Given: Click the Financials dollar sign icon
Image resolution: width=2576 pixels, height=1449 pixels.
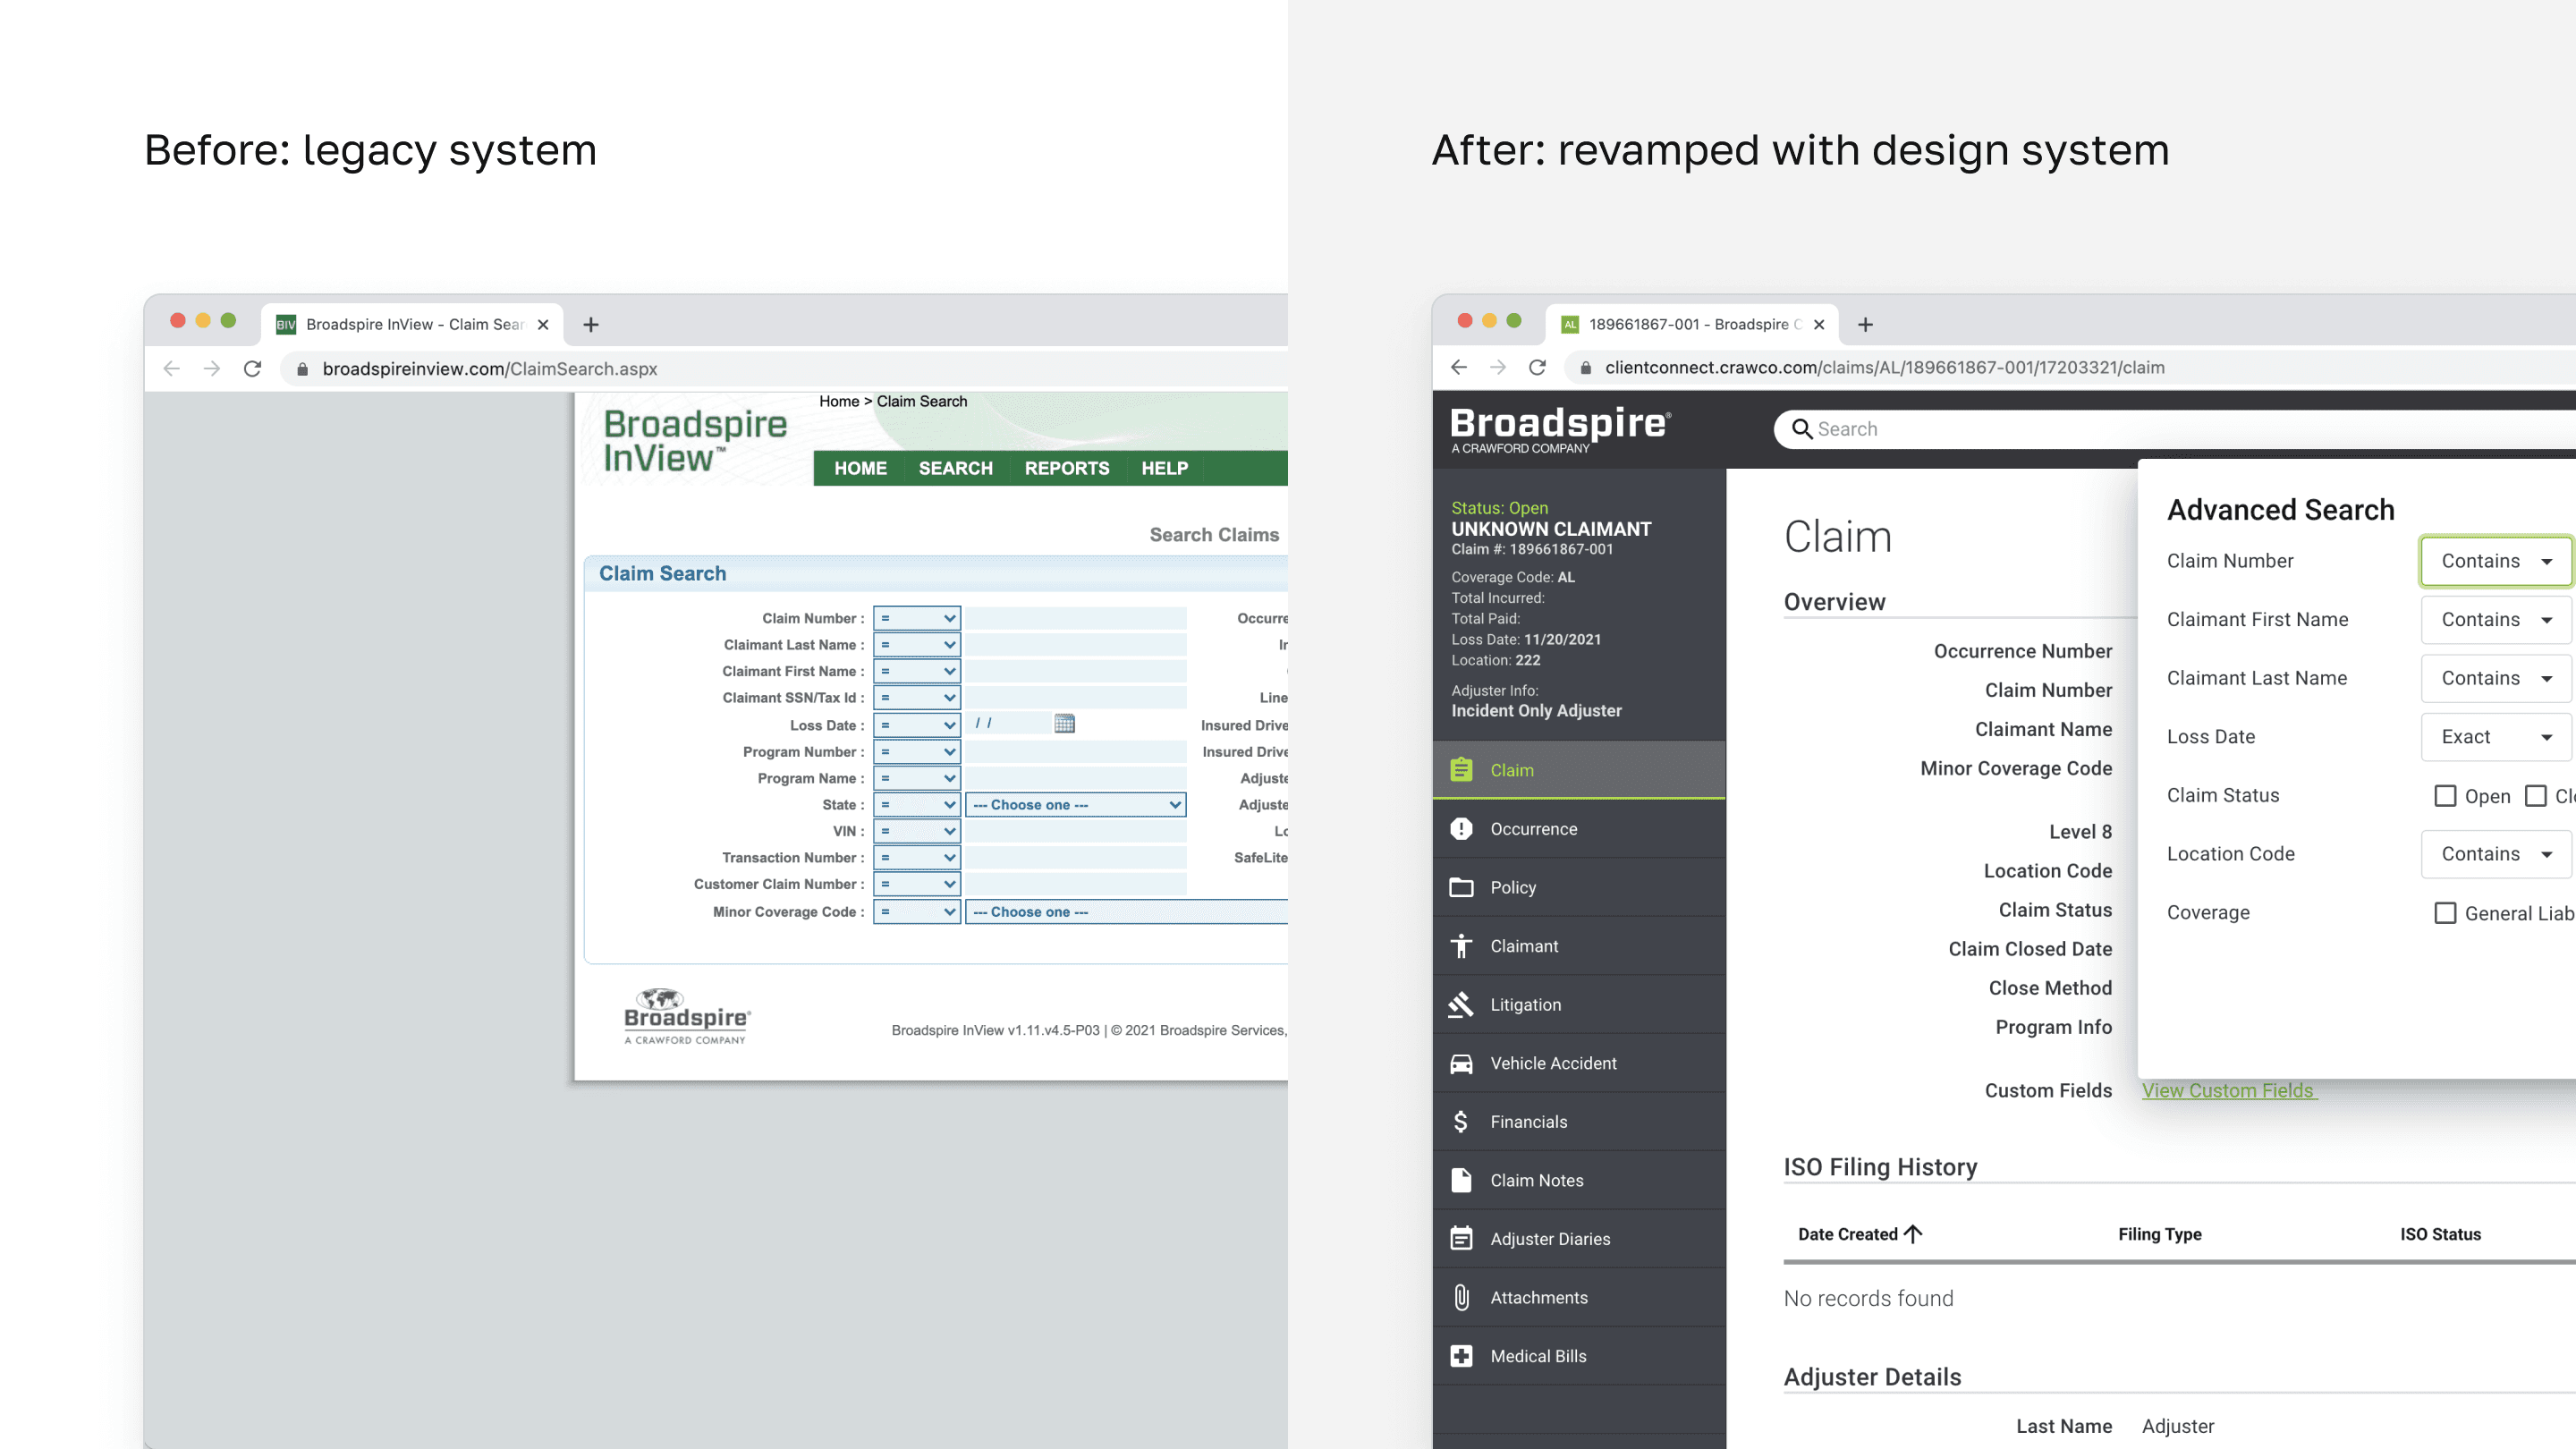Looking at the screenshot, I should click(1461, 1121).
